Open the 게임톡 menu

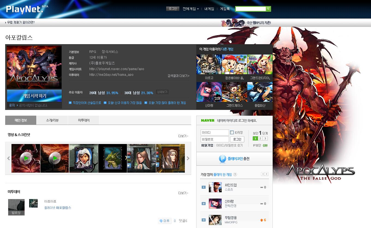[x=225, y=9]
